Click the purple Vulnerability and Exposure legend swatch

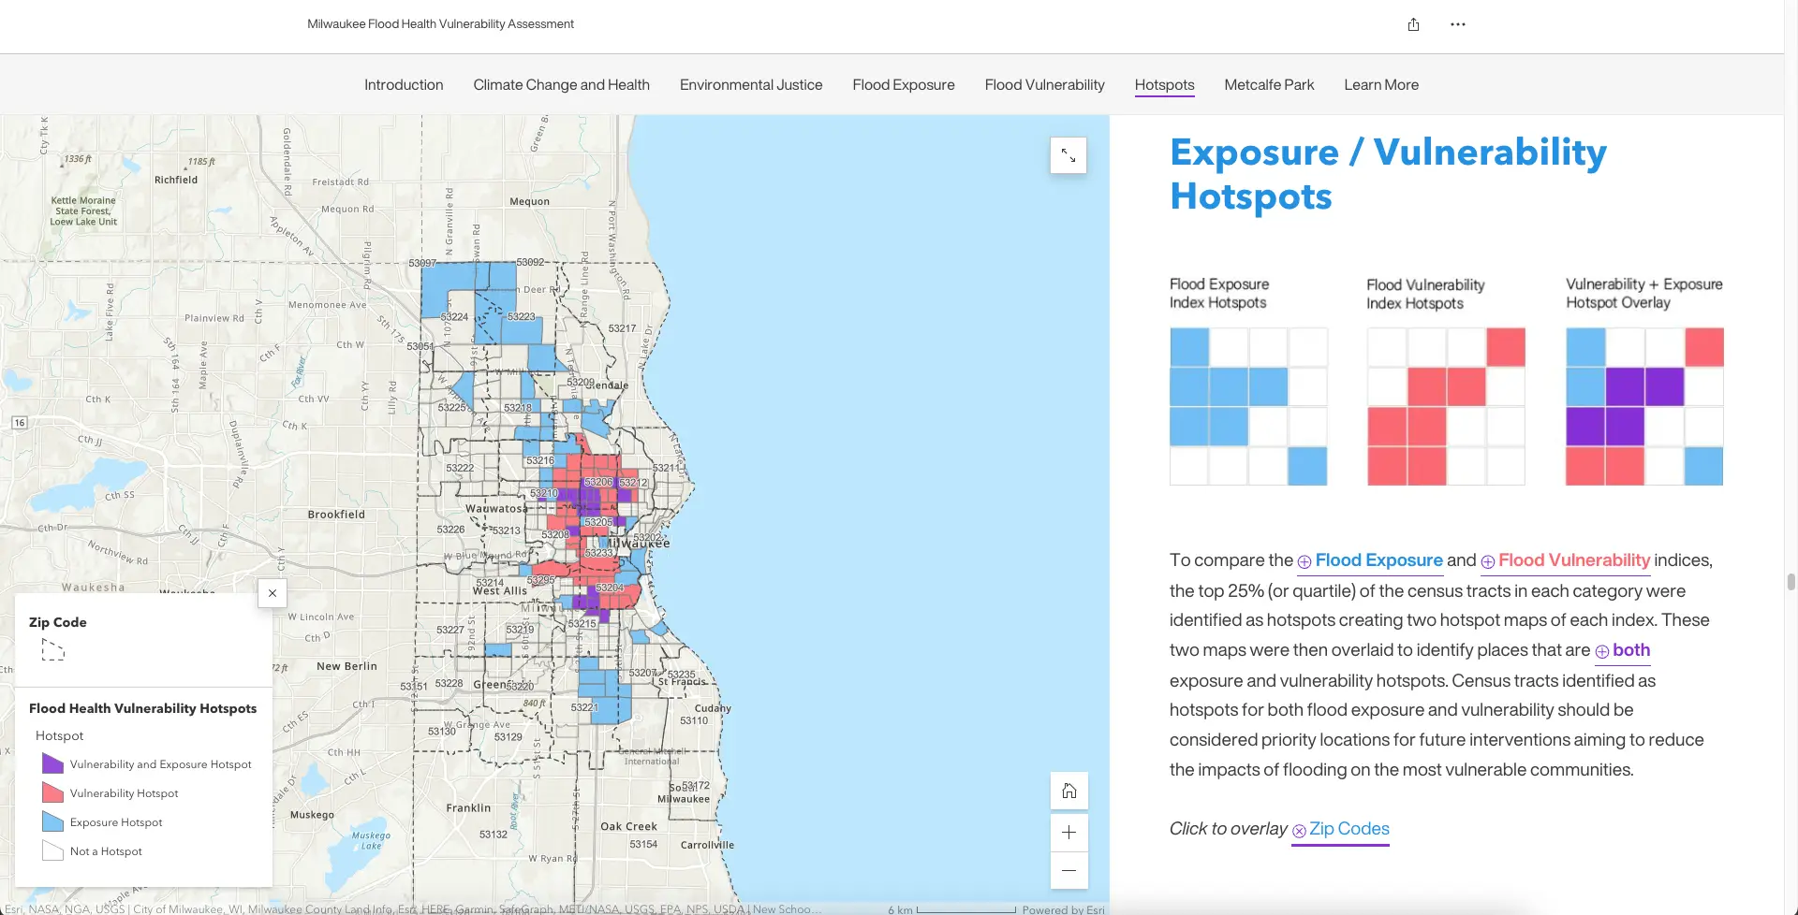coord(53,764)
